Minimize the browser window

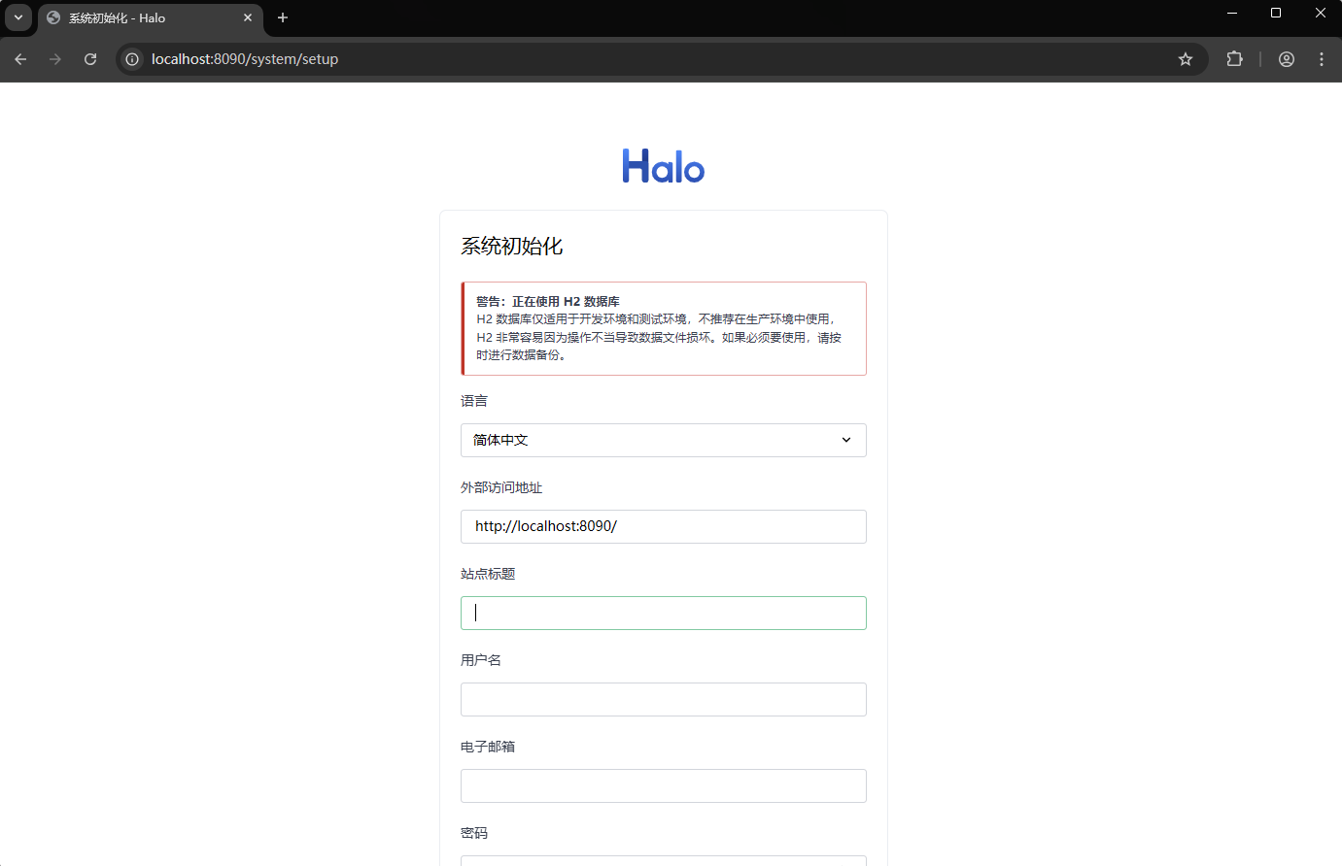tap(1232, 14)
